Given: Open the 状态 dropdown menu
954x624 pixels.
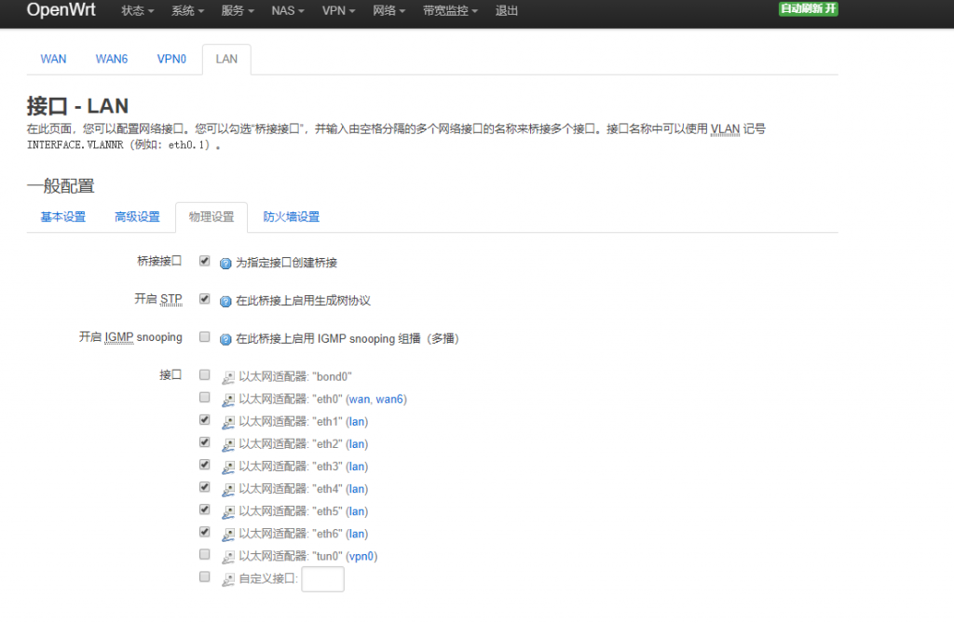Looking at the screenshot, I should pyautogui.click(x=137, y=11).
